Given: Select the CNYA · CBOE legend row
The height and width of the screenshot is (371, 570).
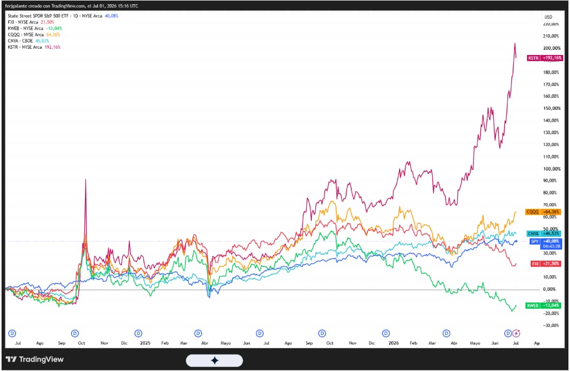Looking at the screenshot, I should [28, 41].
